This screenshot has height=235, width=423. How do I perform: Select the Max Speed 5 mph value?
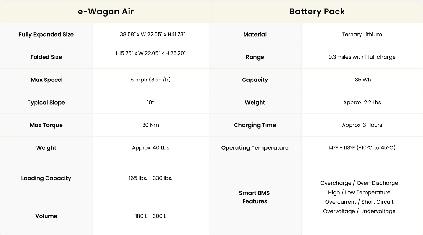150,80
